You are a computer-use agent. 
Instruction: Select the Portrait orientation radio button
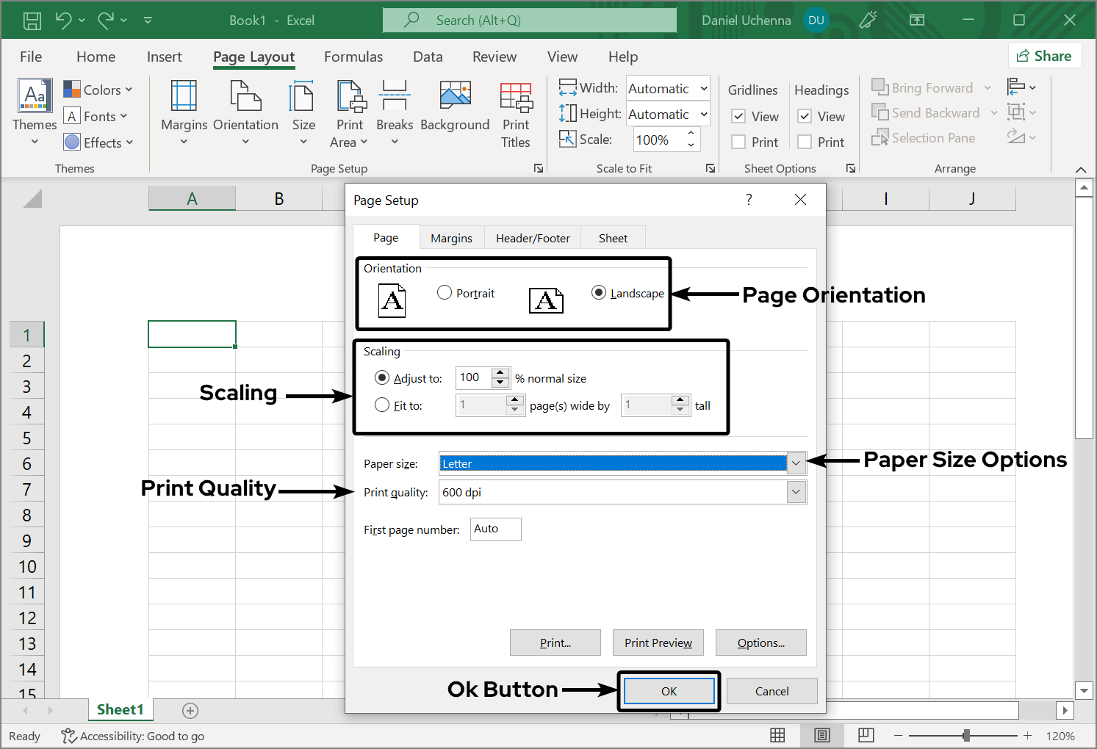click(445, 293)
